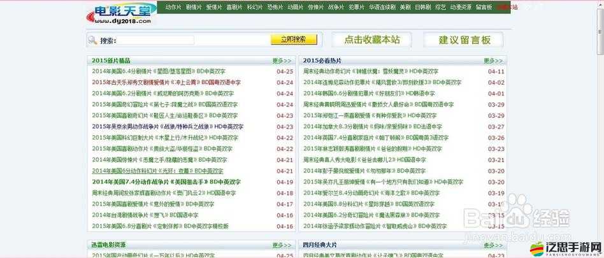Viewport: 604px width, 258px height.
Task: Open the 《战狼/特种兵之战狼》 movie link
Action: (x=168, y=127)
